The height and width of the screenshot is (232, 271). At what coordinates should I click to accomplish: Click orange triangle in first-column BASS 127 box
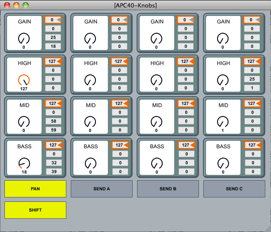click(x=60, y=145)
